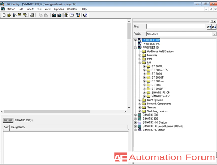
Task: Click the Address overview toolbar icon
Action: [71, 15]
